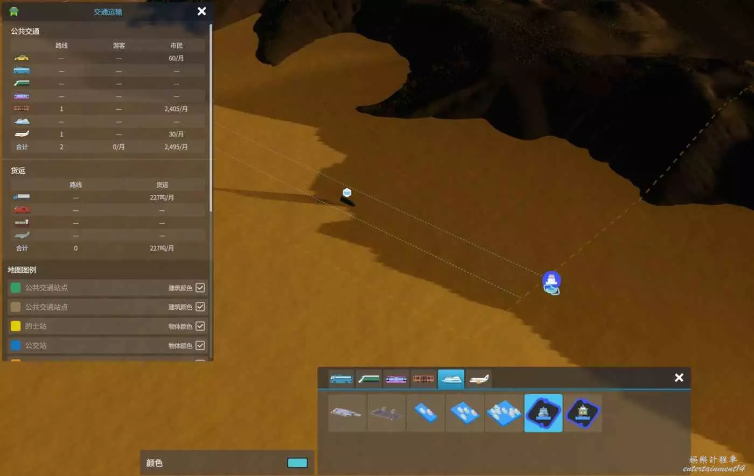Screen dimensions: 754x476
Task: Select the passenger ship route tool
Action: click(x=543, y=413)
